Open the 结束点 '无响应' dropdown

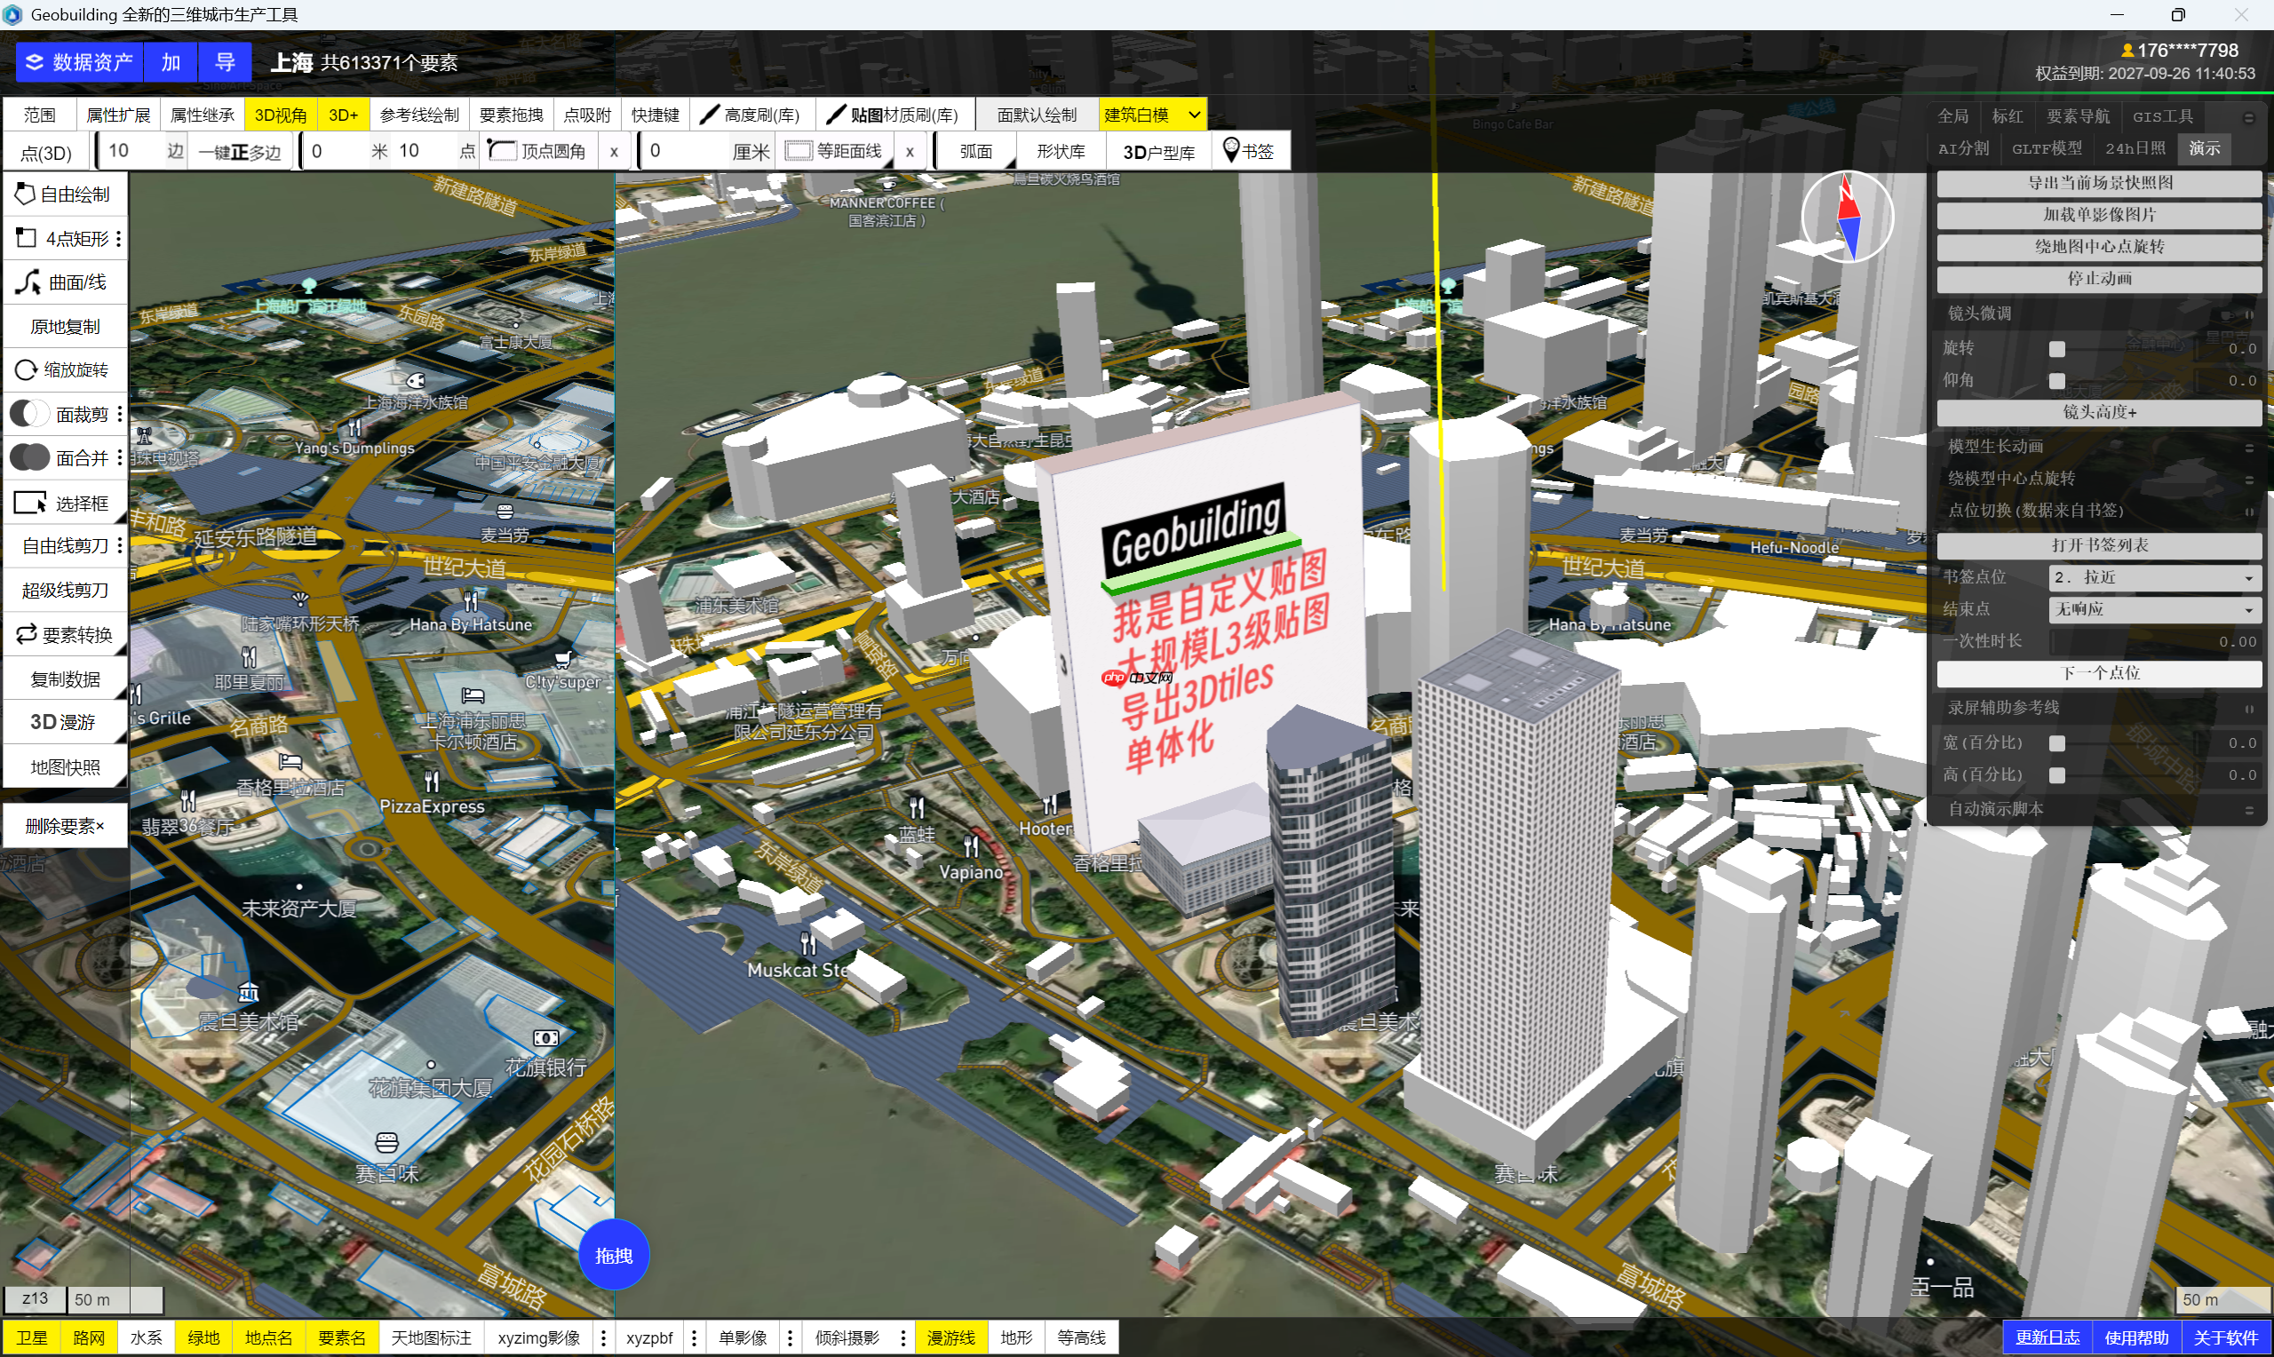[x=2153, y=609]
